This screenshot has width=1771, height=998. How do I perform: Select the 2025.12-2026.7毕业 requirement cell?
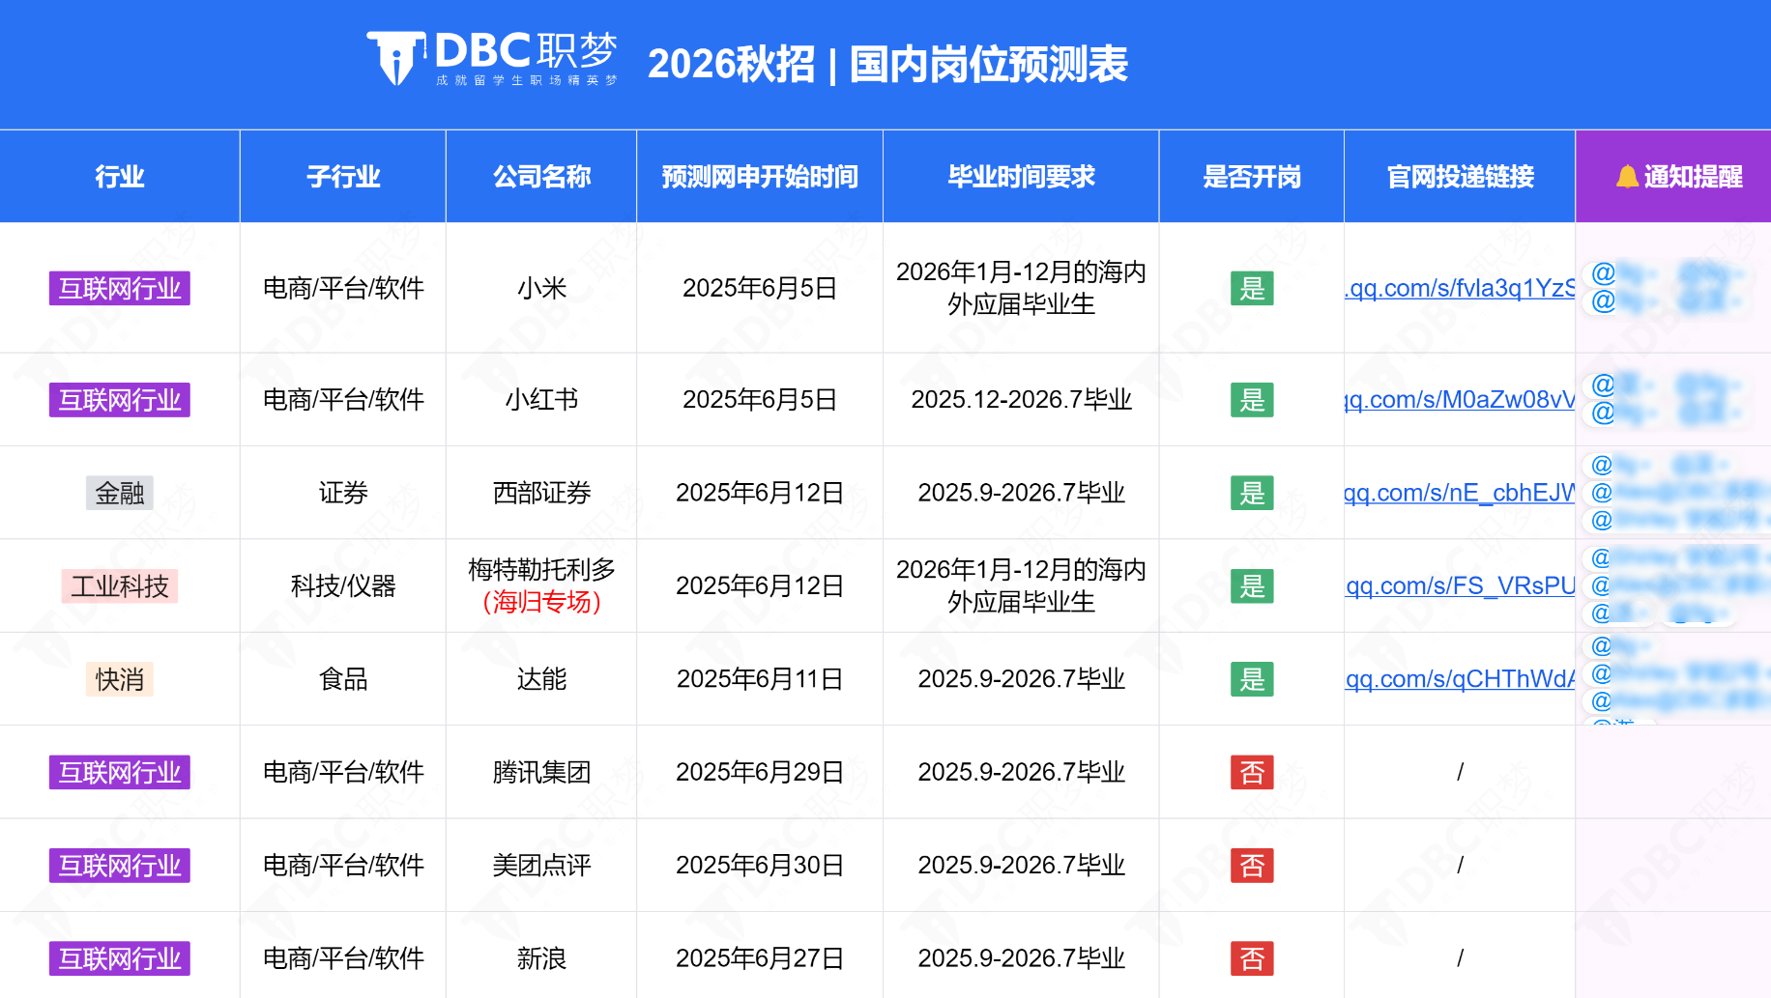coord(1021,400)
